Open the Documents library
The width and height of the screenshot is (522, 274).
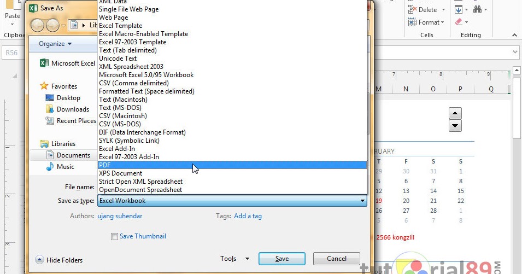[x=68, y=155]
